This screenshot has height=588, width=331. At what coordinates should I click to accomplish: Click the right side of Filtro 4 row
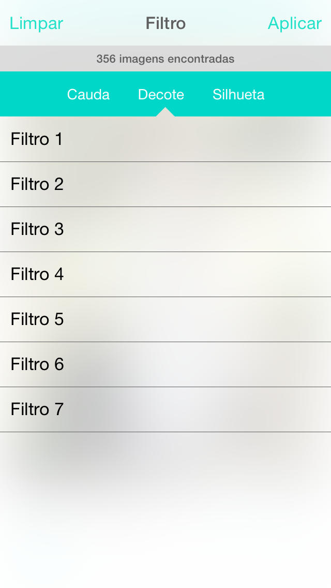click(279, 274)
